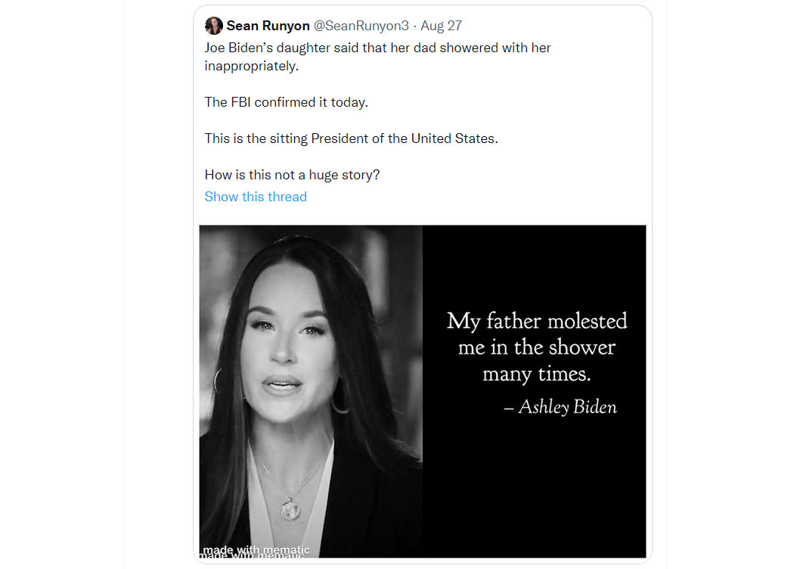This screenshot has width=794, height=569.
Task: Click the 'How is this not a huge story?' text
Action: point(292,175)
